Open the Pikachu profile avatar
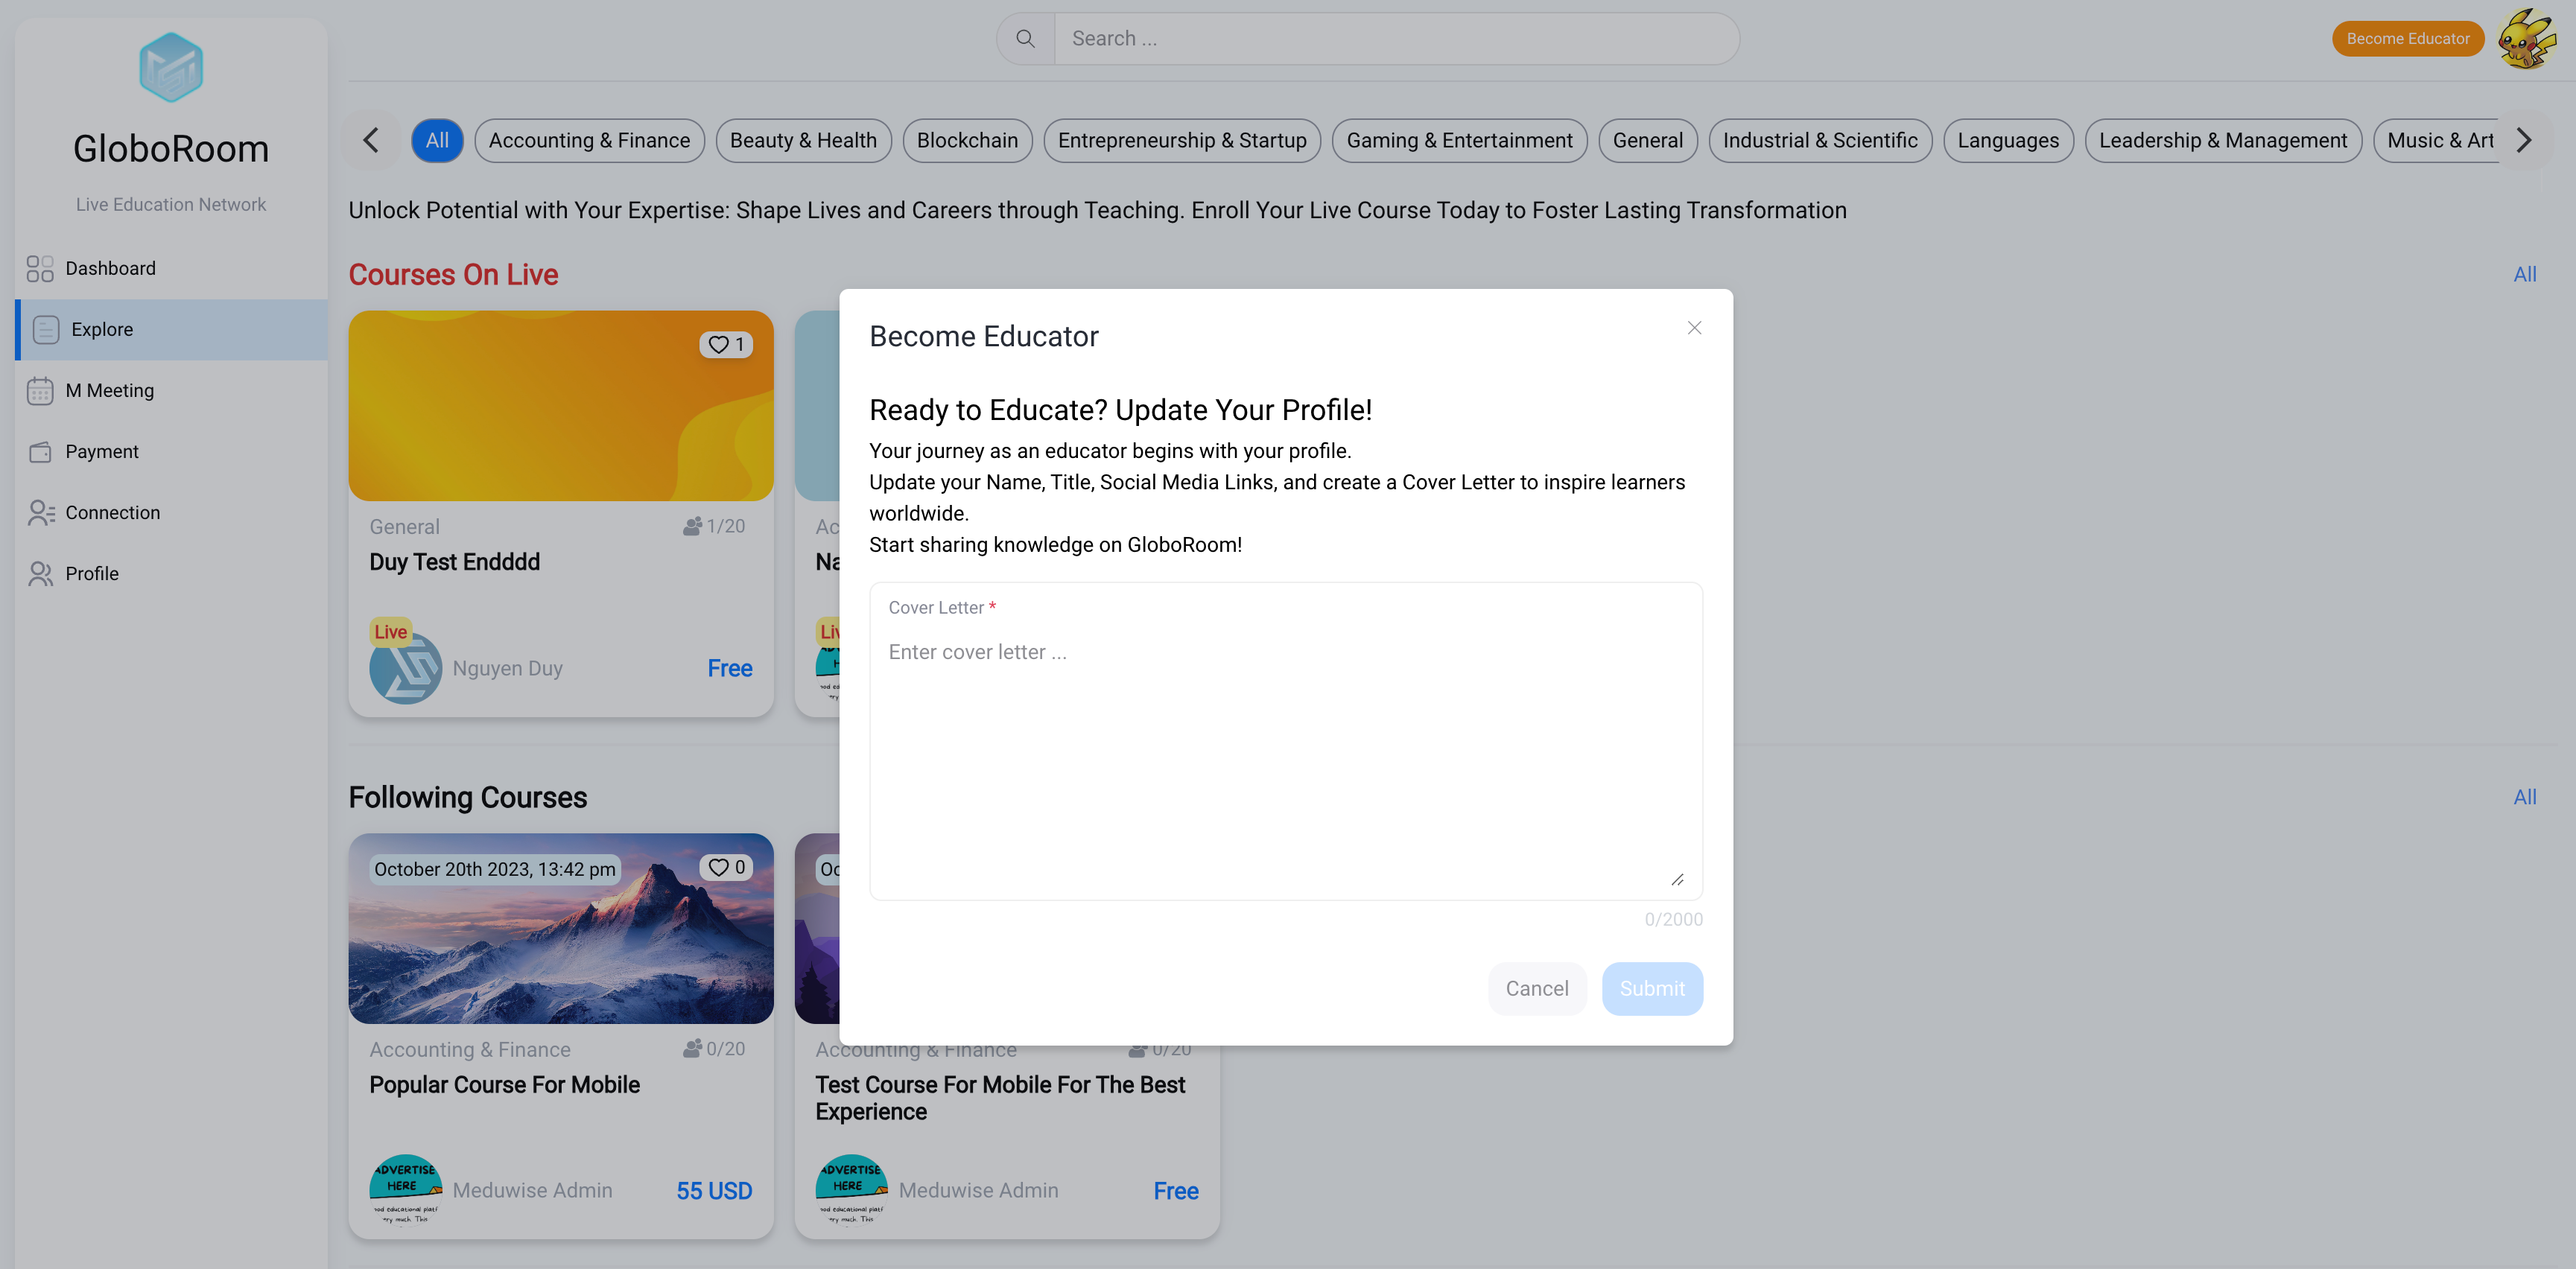The image size is (2576, 1269). pos(2526,39)
